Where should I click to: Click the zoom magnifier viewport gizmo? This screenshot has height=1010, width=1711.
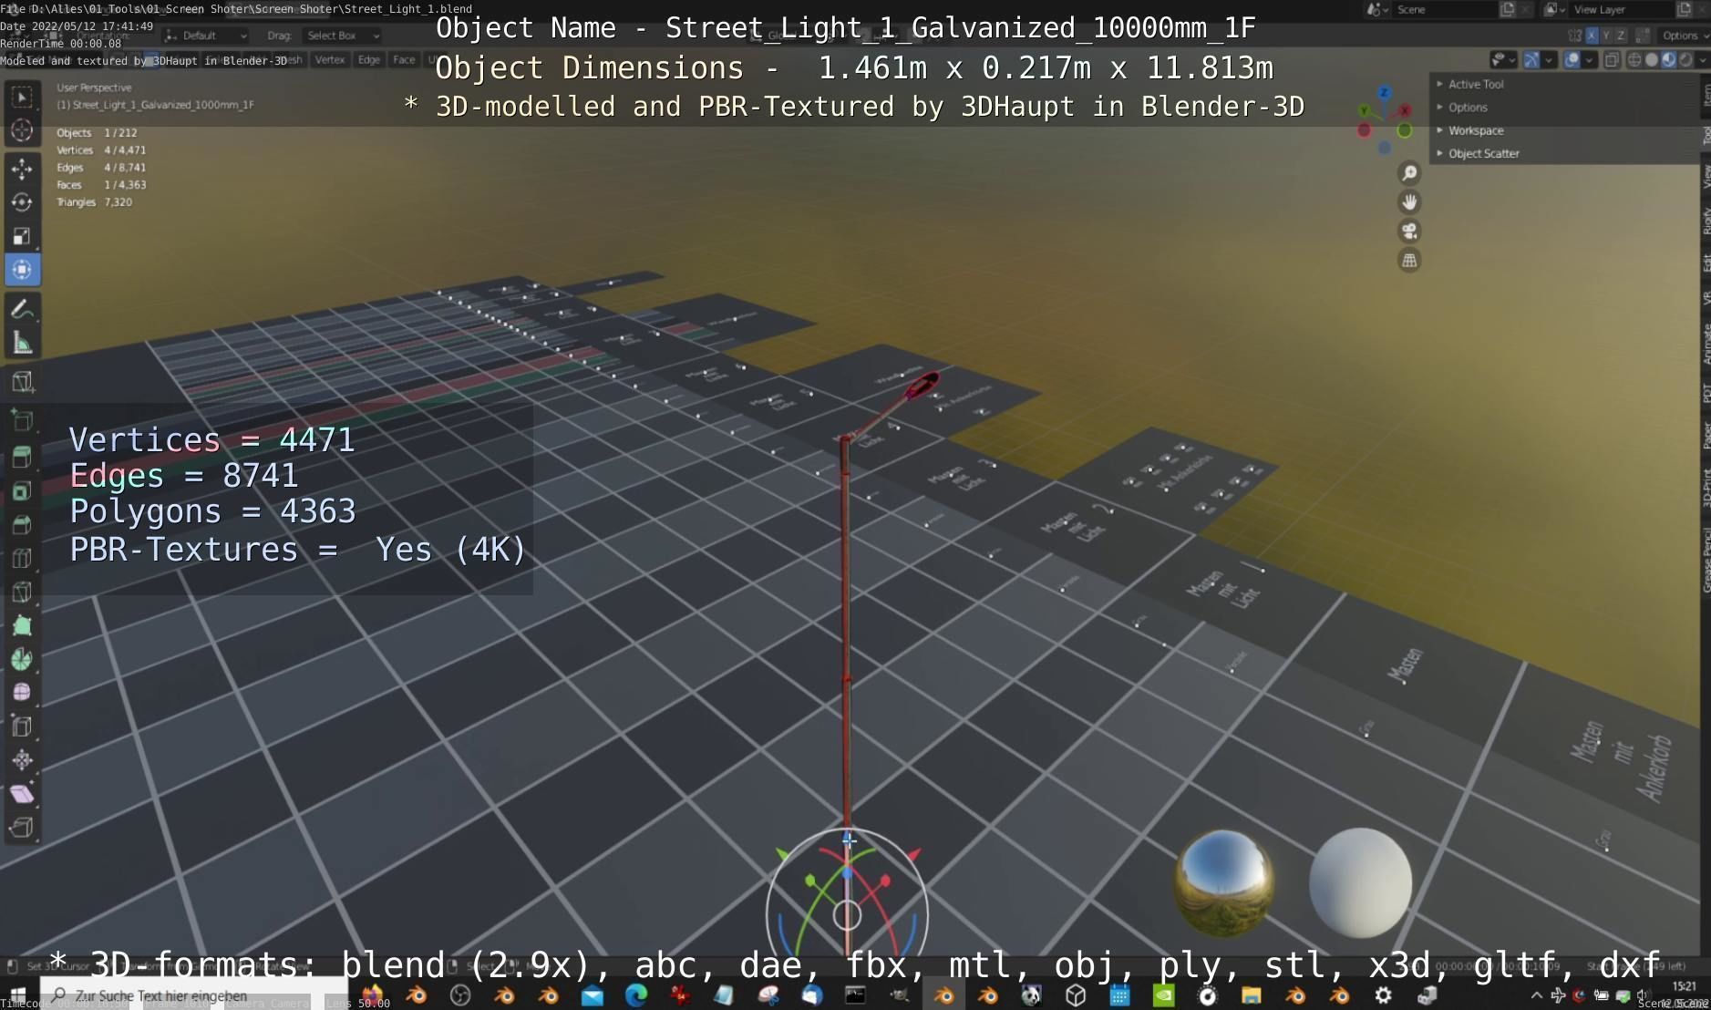[x=1409, y=173]
